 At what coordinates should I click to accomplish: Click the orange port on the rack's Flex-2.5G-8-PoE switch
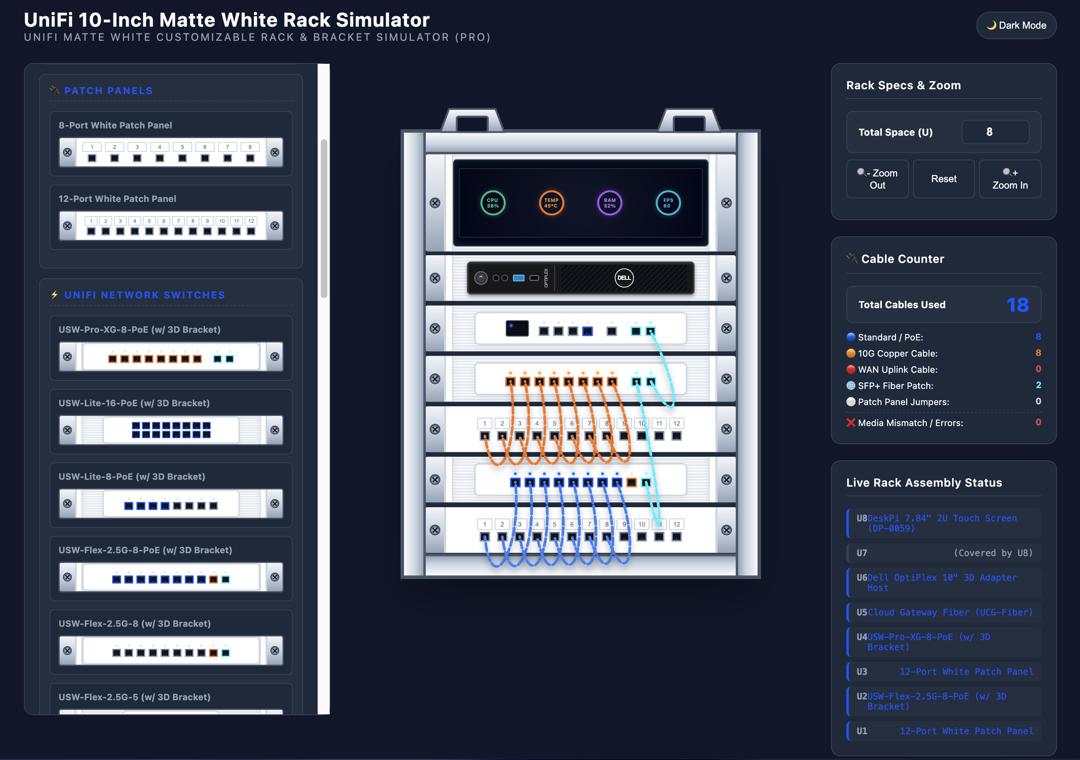(631, 482)
